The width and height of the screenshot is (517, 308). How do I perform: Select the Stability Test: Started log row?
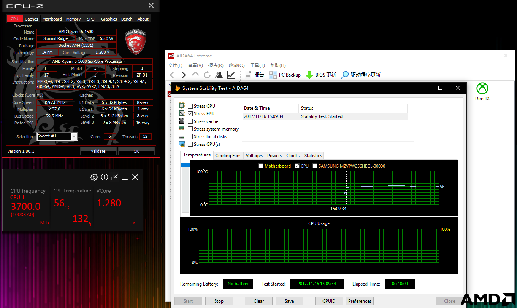tap(324, 116)
